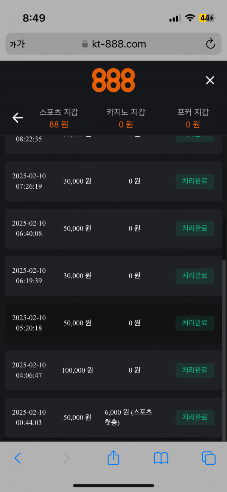Screen dimensions: 227x492
Task: Close the panel with the X icon
Action: click(210, 80)
